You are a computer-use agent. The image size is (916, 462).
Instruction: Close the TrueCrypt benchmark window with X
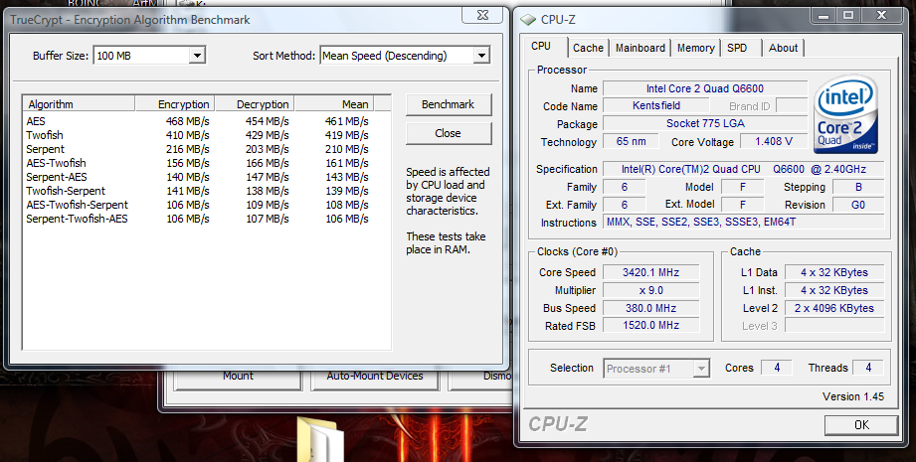(x=482, y=16)
